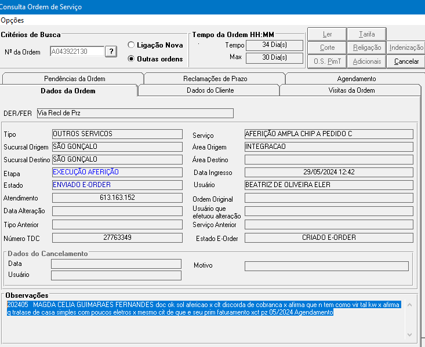Click the Adicionais button
425x347 pixels.
tap(366, 61)
